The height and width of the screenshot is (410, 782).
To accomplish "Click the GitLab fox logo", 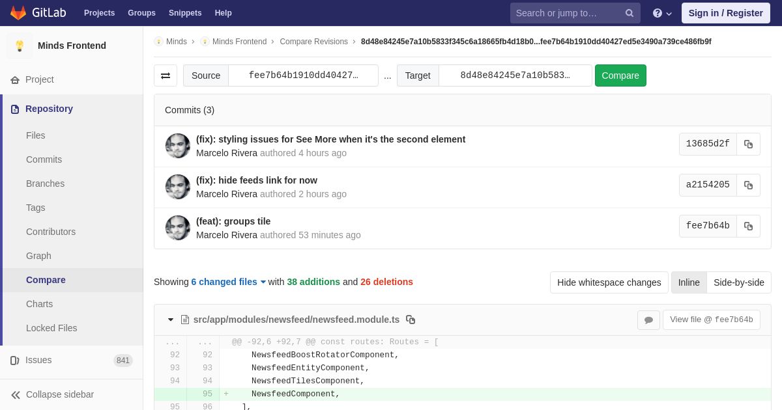I will tap(18, 13).
